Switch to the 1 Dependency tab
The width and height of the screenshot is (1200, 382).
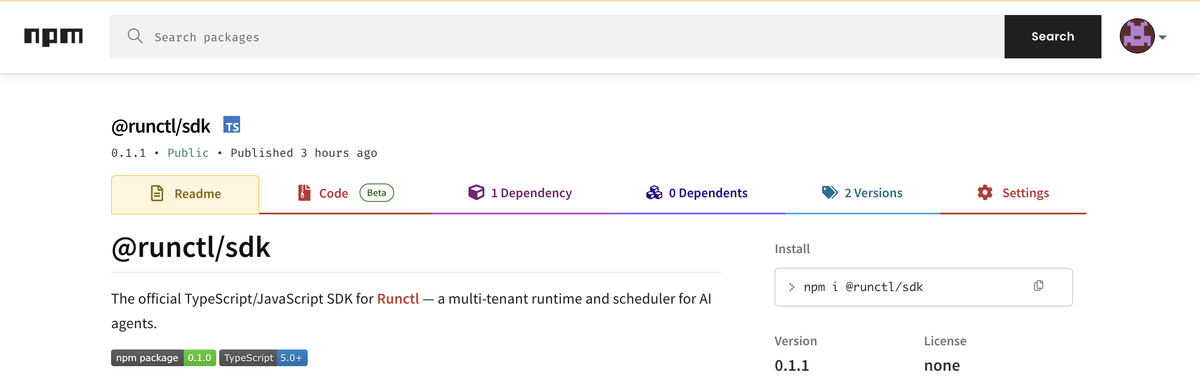click(531, 193)
